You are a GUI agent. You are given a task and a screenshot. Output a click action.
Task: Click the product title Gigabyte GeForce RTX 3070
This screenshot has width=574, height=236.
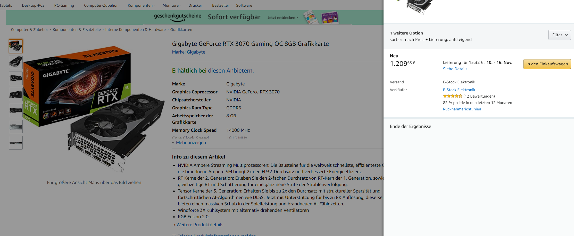(x=250, y=44)
